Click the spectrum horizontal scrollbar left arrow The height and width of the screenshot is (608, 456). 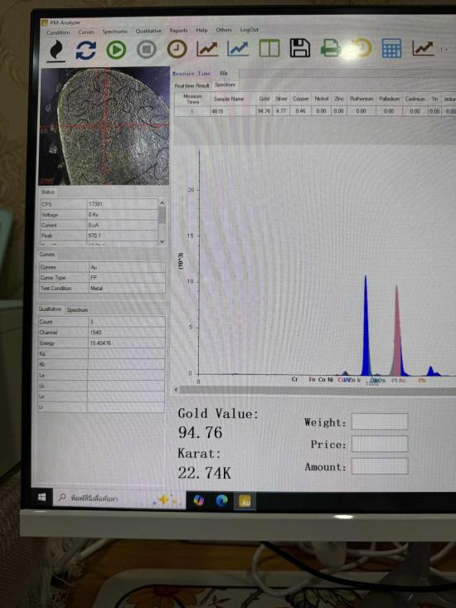point(177,389)
